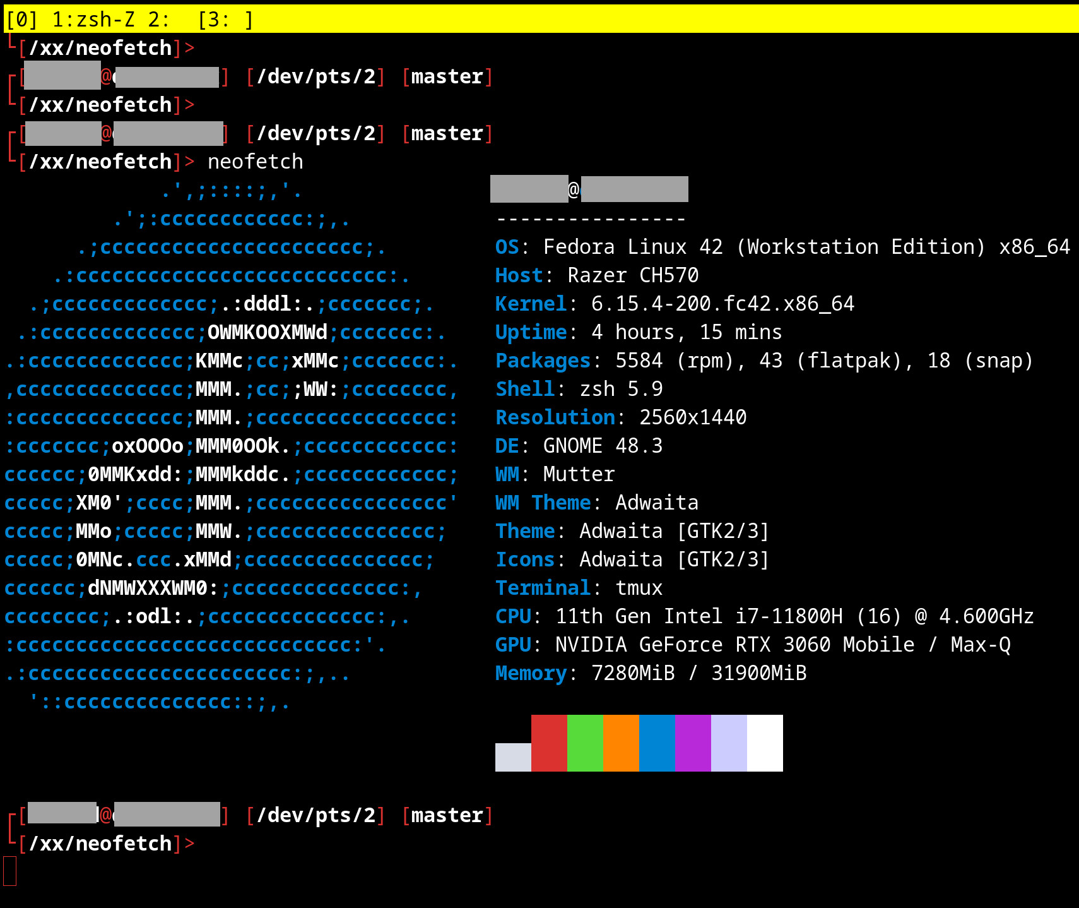Select tmux window tab 3
This screenshot has height=908, width=1079.
click(225, 20)
